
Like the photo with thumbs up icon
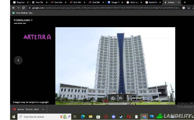click(113, 98)
